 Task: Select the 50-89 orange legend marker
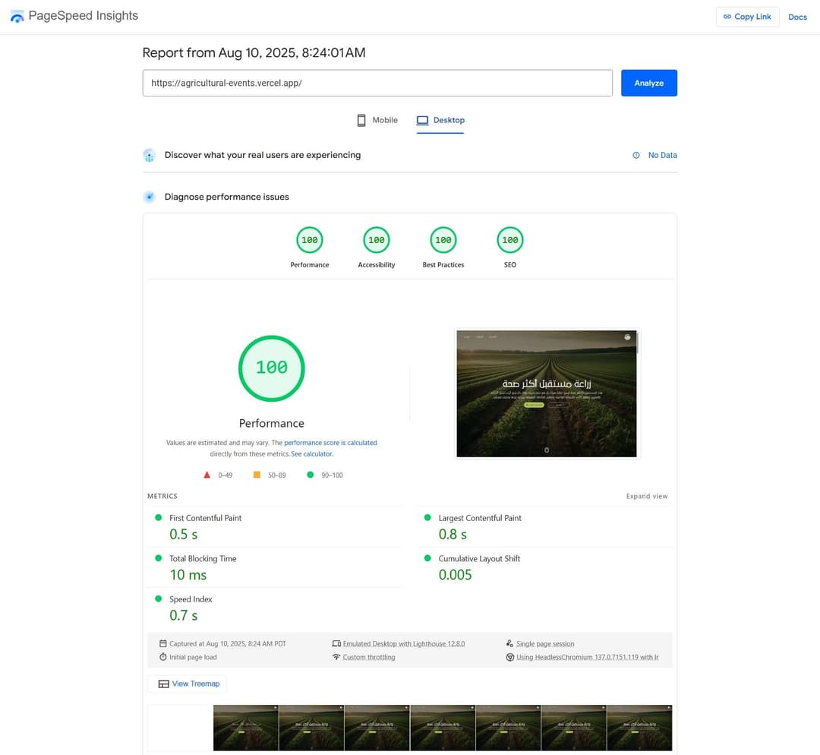click(x=257, y=474)
